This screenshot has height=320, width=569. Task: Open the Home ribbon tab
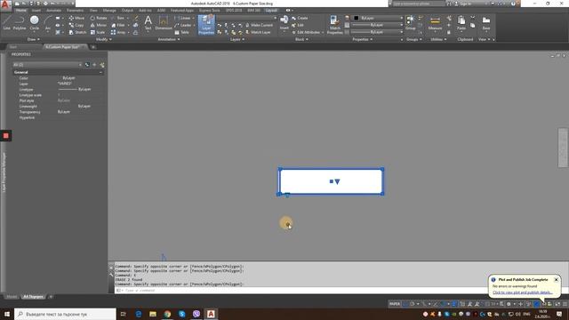pyautogui.click(x=21, y=10)
